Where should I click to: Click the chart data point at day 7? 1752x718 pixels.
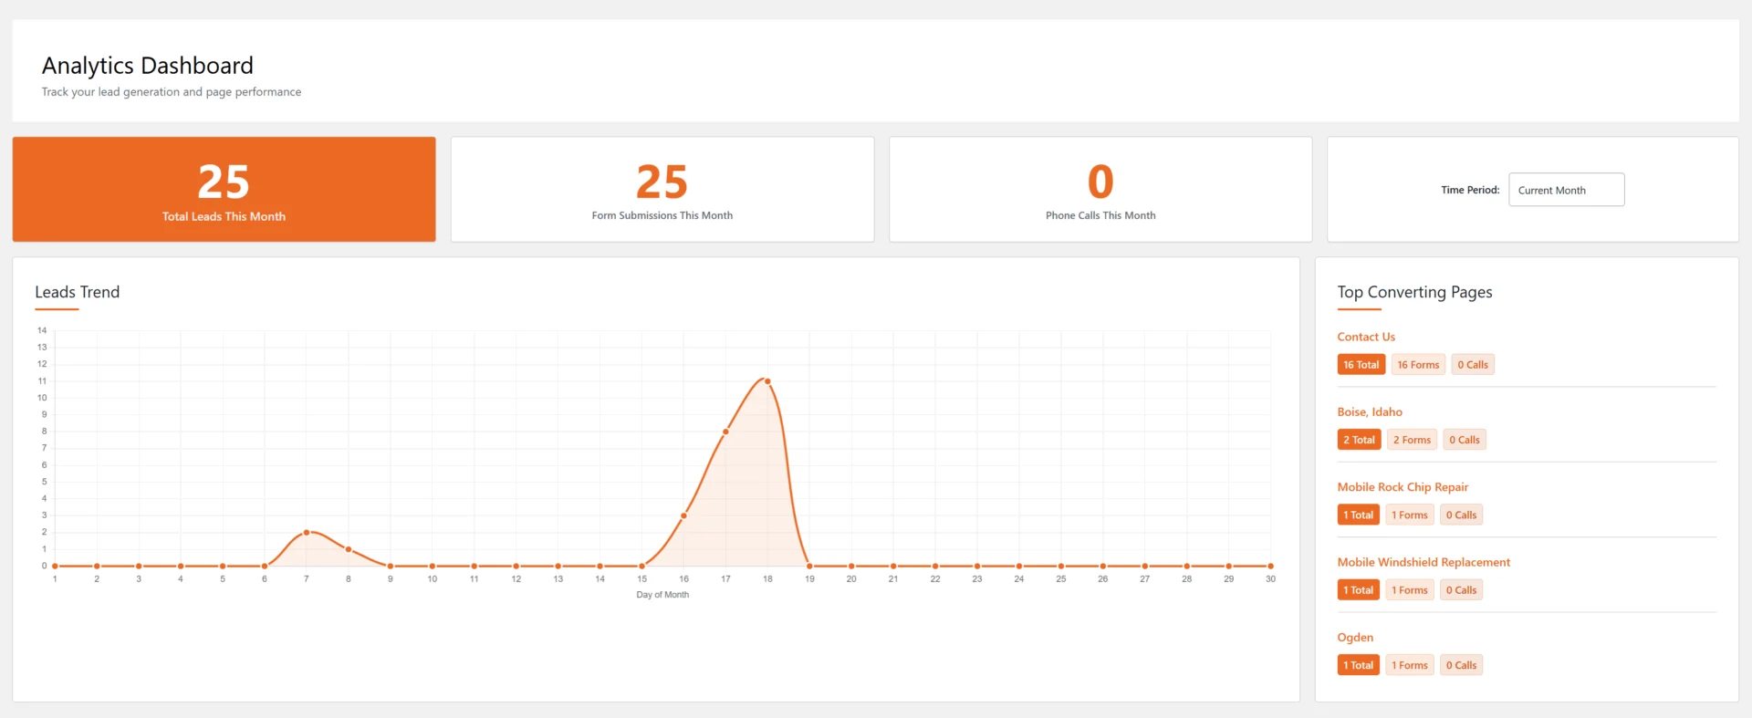(307, 532)
